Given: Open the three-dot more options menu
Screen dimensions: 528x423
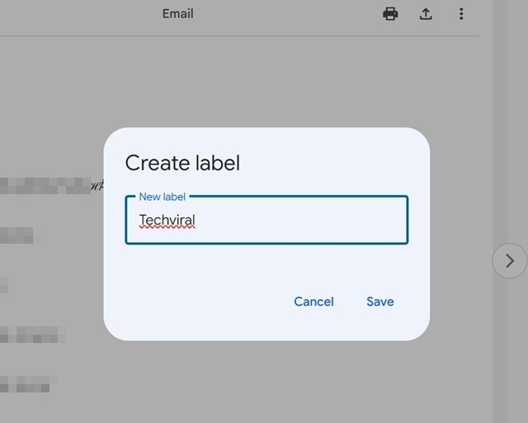Looking at the screenshot, I should [x=461, y=14].
